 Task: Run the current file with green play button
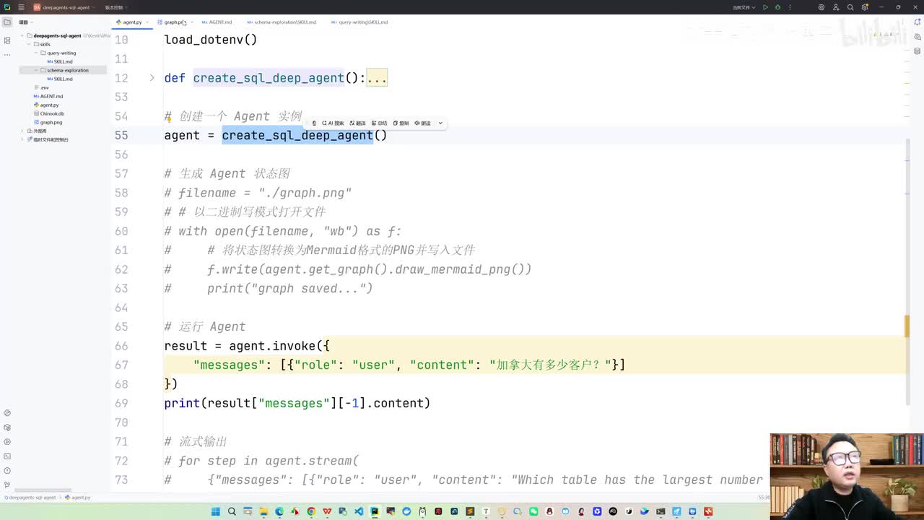pos(765,7)
